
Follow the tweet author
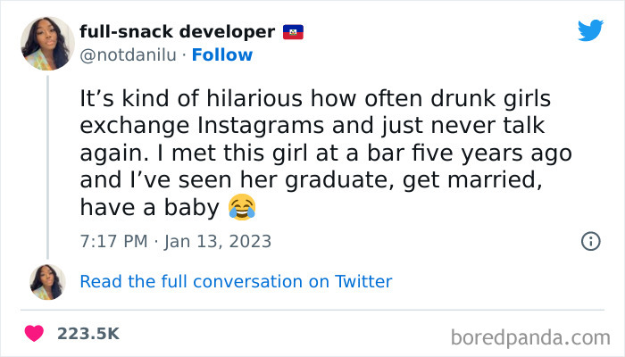click(x=224, y=55)
